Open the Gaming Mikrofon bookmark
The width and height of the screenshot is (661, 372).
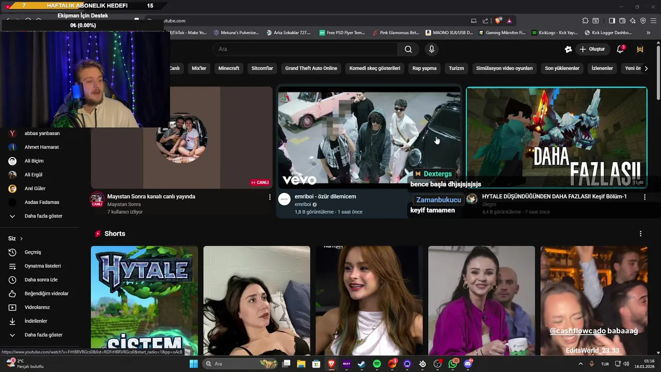[x=501, y=33]
